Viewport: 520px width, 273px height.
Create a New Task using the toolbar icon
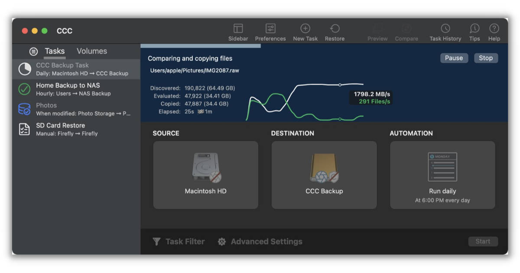(x=305, y=31)
